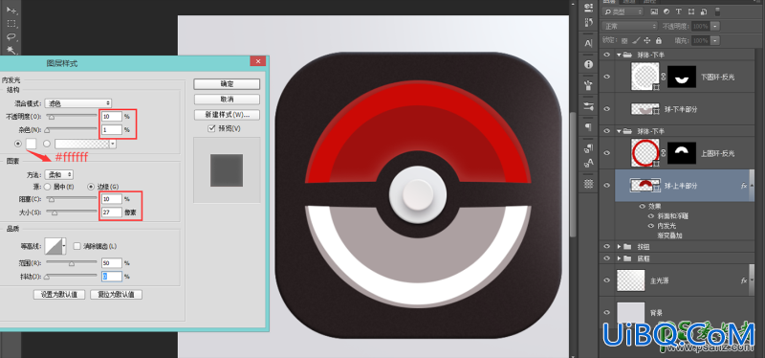The image size is (765, 358).
Task: Select the Magic Wand tool
Action: click(11, 50)
